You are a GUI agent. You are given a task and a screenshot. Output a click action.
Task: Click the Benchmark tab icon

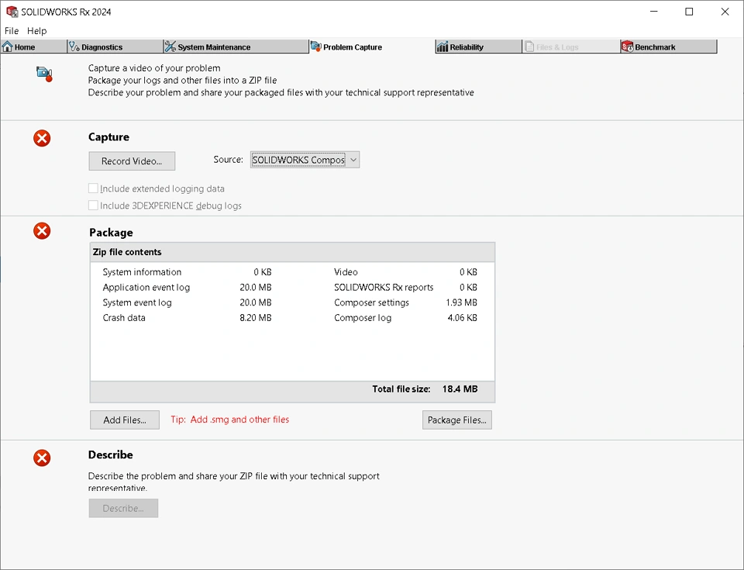627,47
